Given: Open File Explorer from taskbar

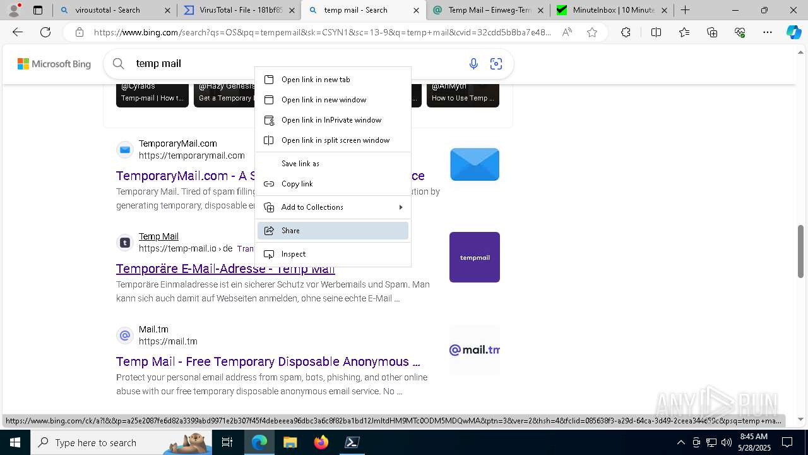Looking at the screenshot, I should [290, 442].
